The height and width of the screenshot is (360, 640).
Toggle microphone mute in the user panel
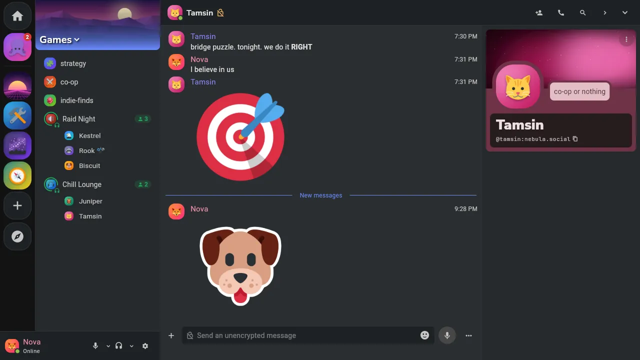pyautogui.click(x=95, y=346)
